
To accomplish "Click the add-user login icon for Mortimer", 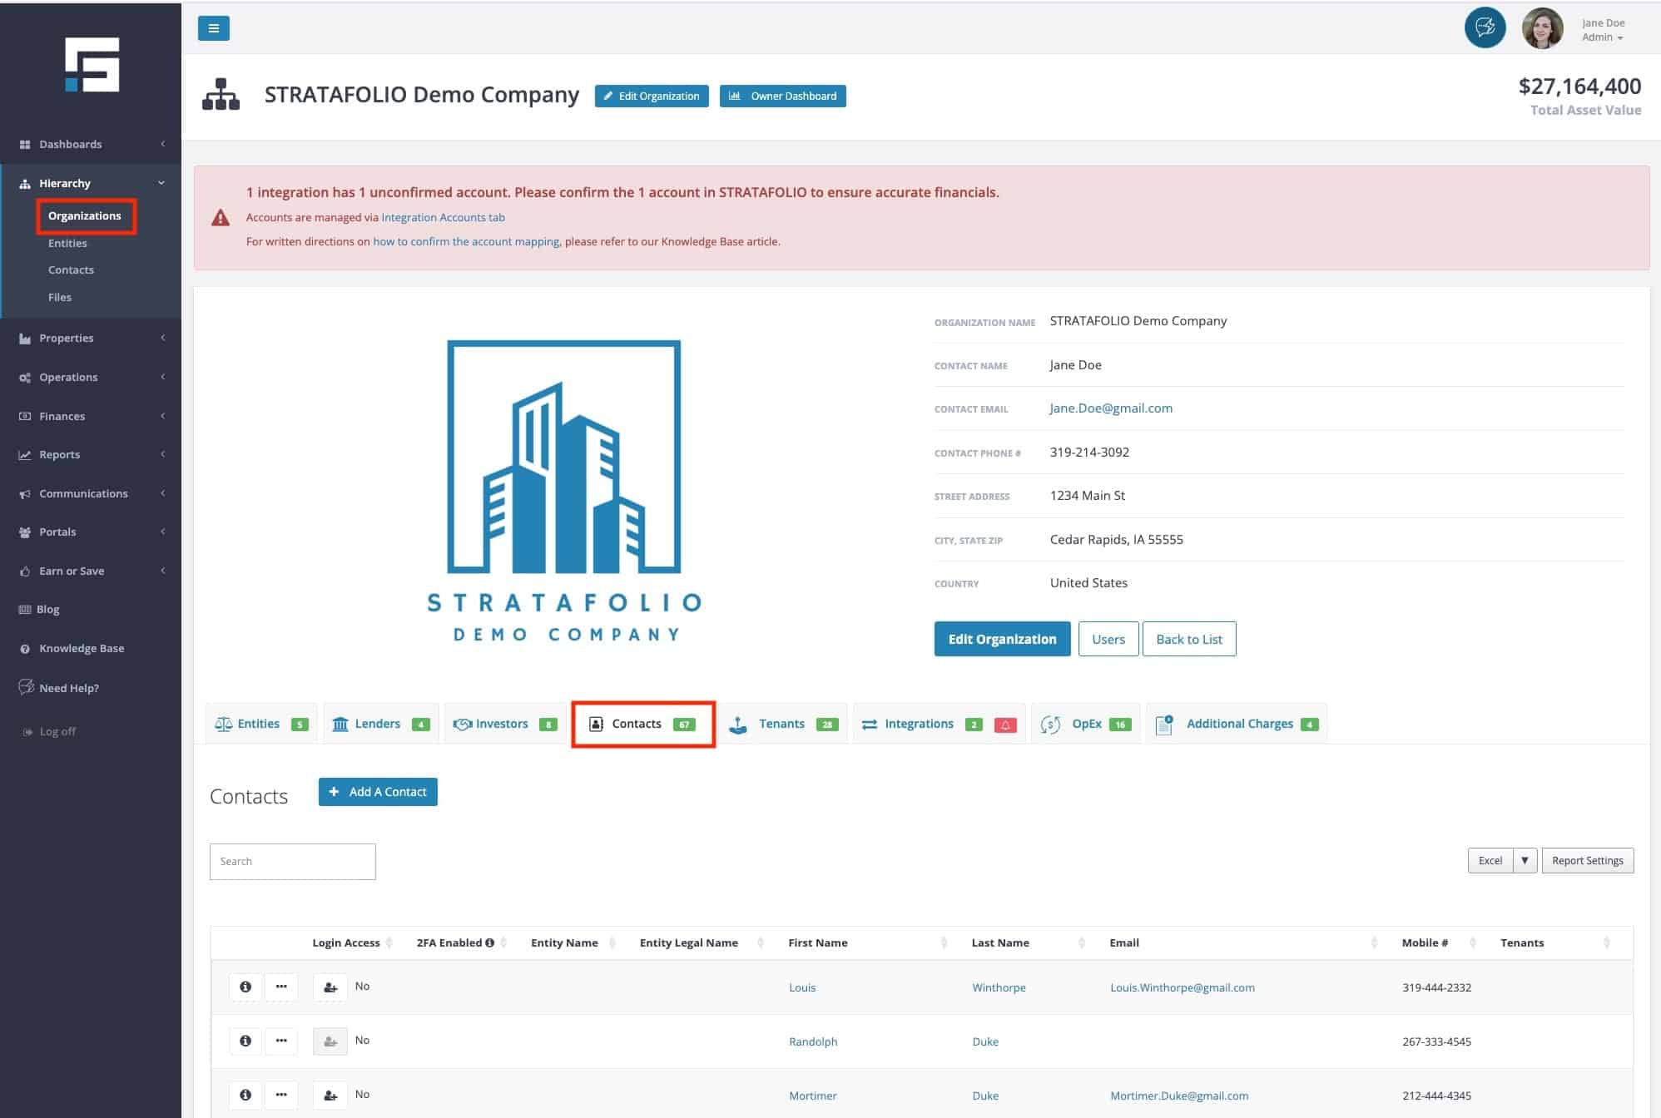I will point(330,1096).
